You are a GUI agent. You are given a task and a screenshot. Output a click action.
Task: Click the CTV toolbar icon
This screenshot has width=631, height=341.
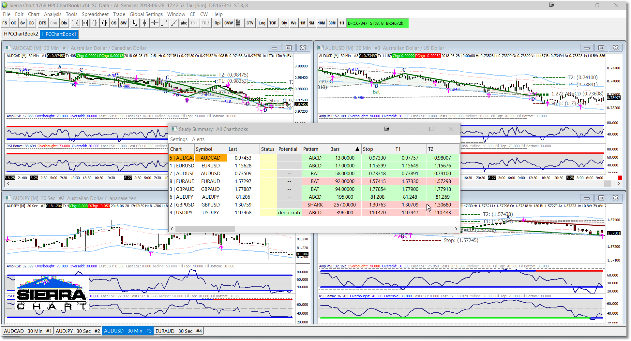pos(250,23)
